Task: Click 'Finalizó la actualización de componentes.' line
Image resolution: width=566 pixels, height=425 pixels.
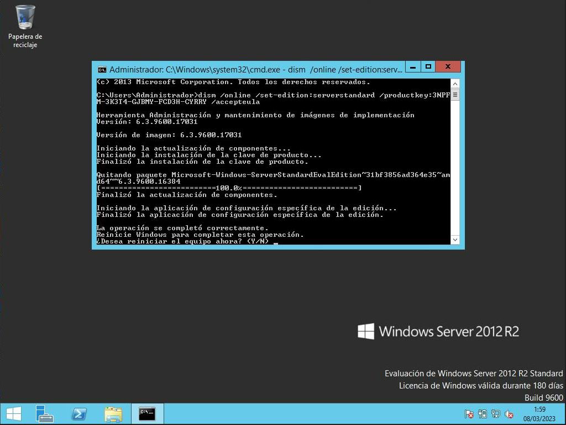Action: (187, 195)
